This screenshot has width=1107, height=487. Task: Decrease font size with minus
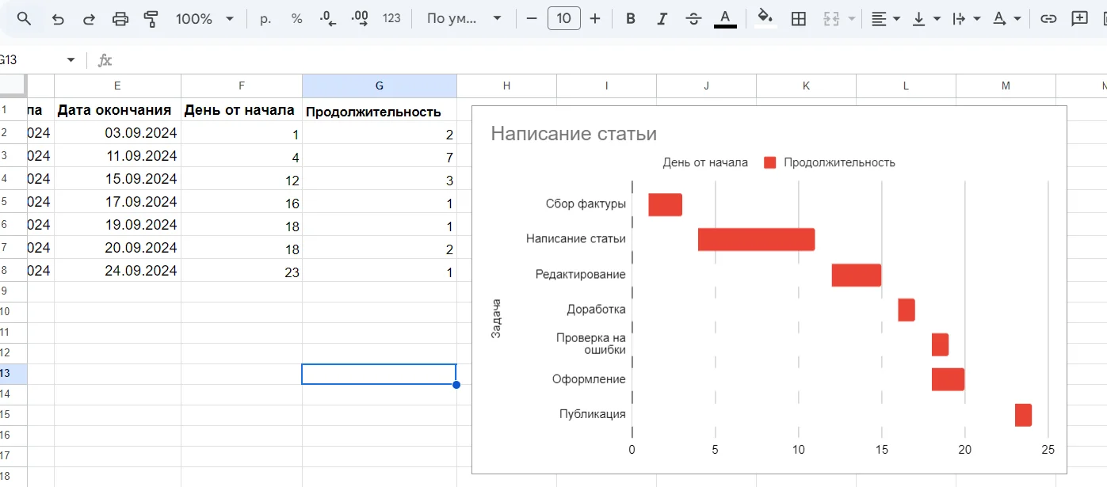coord(532,19)
